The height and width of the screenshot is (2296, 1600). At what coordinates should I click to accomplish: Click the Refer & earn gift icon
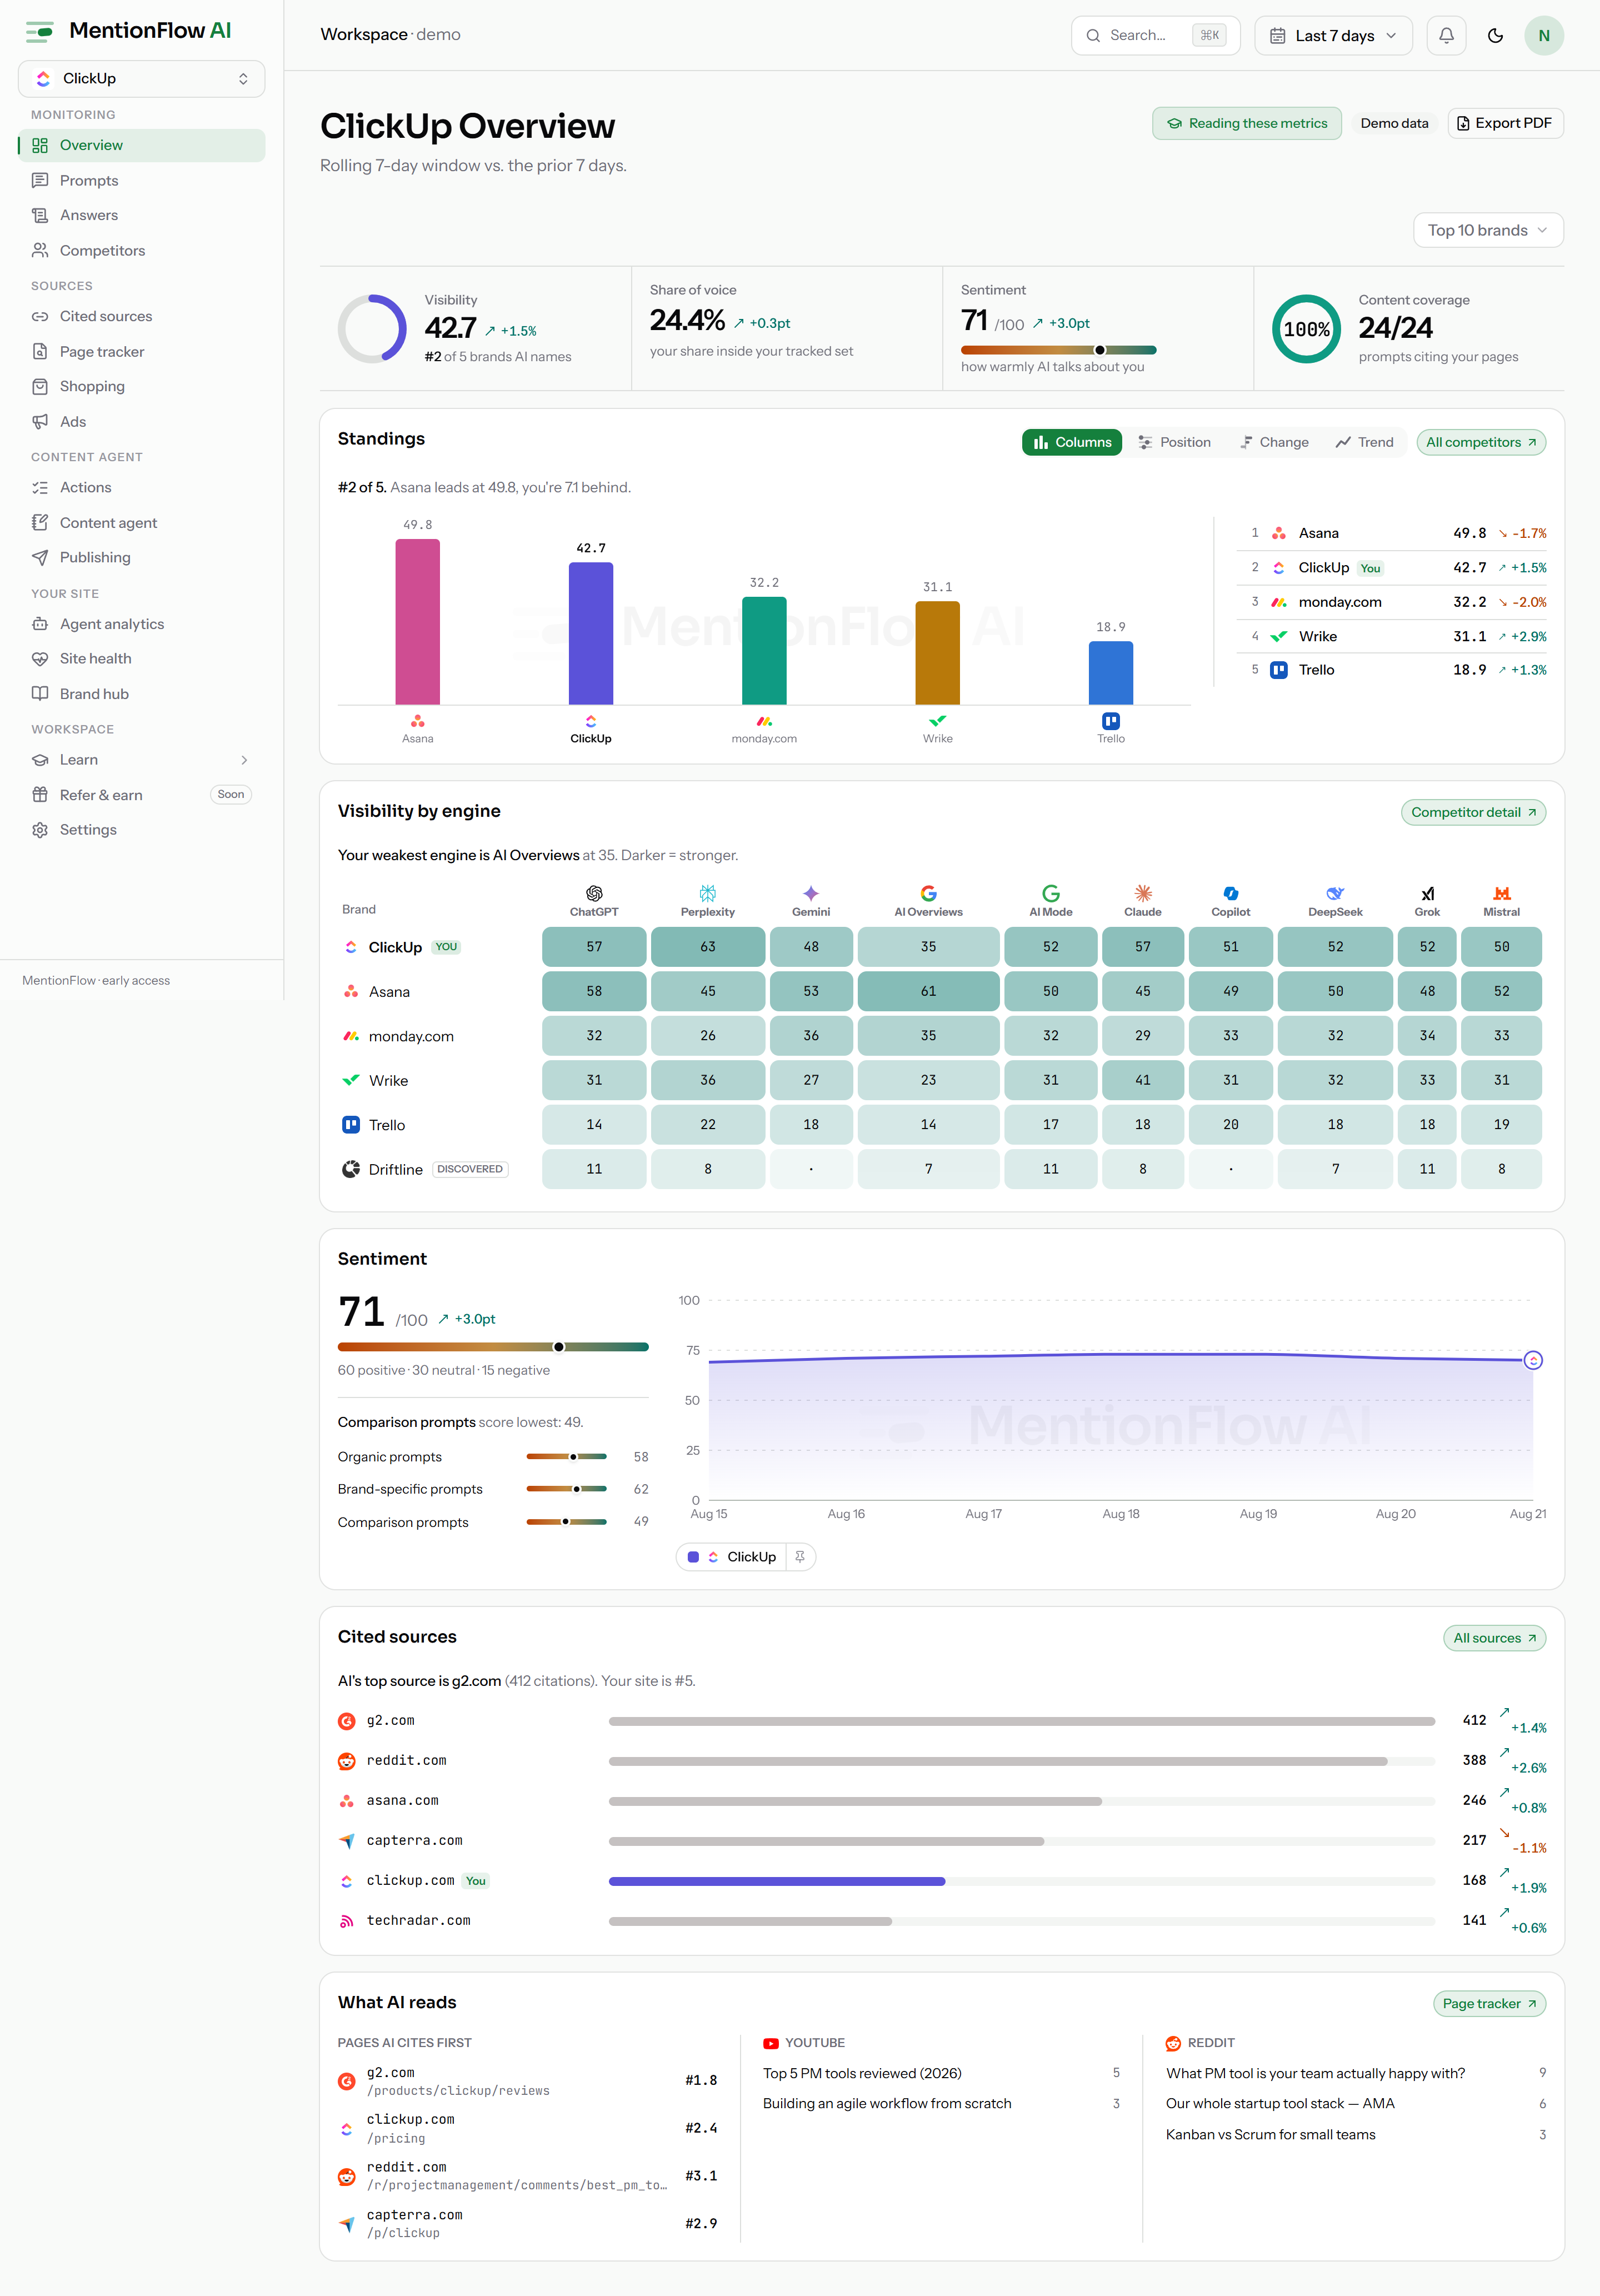click(x=40, y=794)
